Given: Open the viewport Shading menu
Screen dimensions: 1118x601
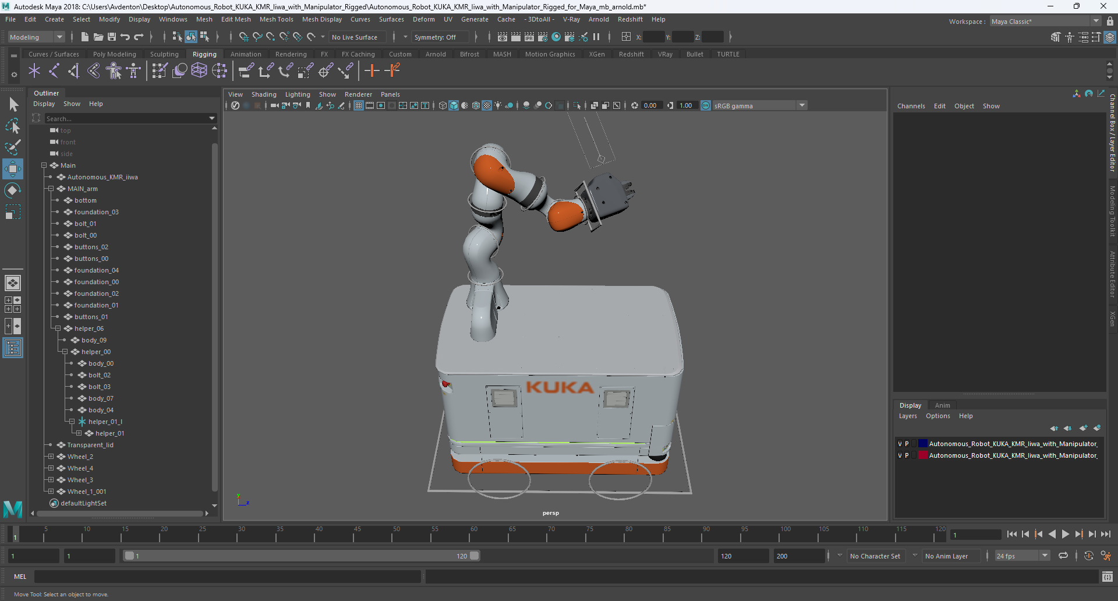Looking at the screenshot, I should pos(264,94).
